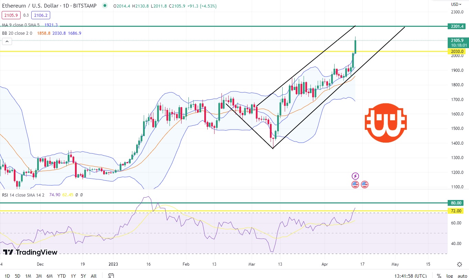This screenshot has height=278, width=469.
Task: Select the RSI 14 close indicator legend
Action: coord(24,195)
